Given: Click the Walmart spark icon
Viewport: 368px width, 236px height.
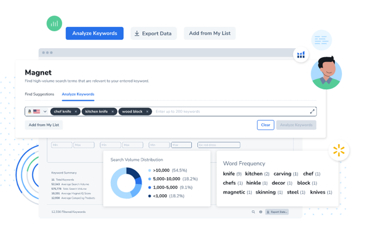Looking at the screenshot, I should point(339,150).
